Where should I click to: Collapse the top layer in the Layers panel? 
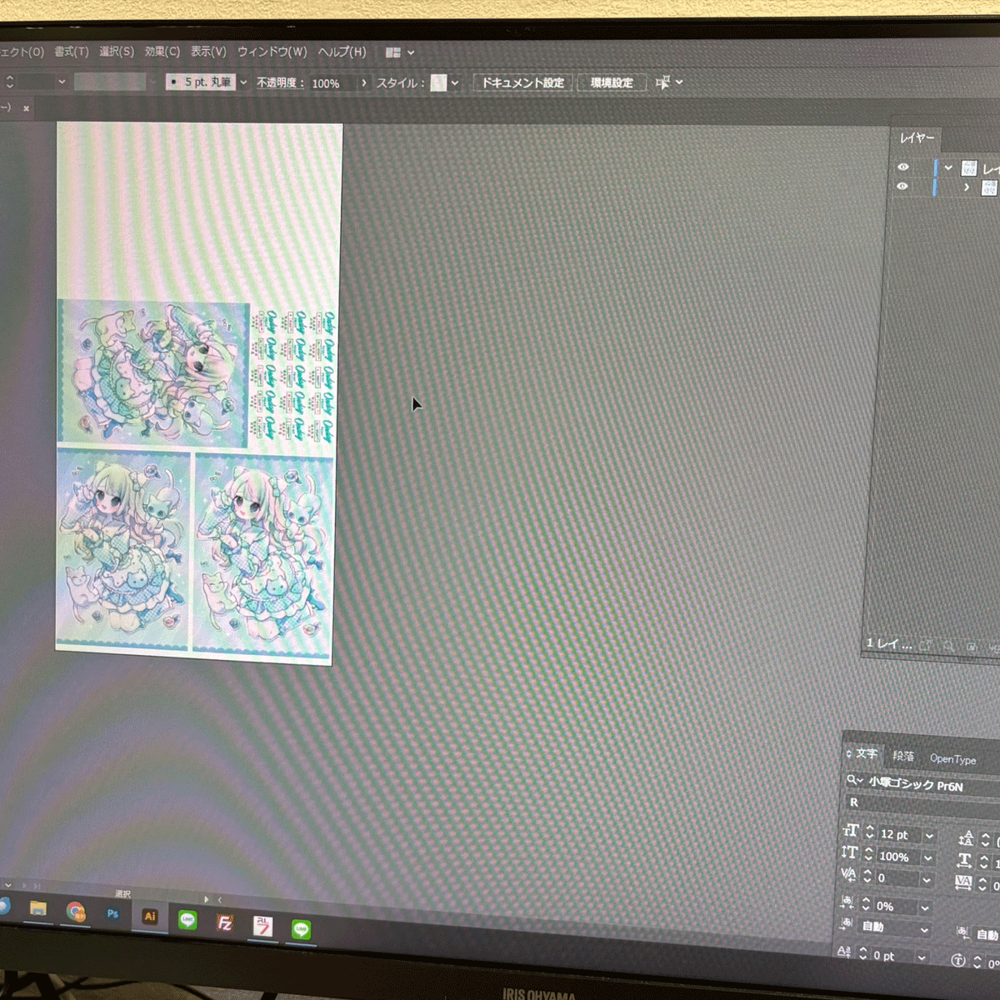[948, 168]
